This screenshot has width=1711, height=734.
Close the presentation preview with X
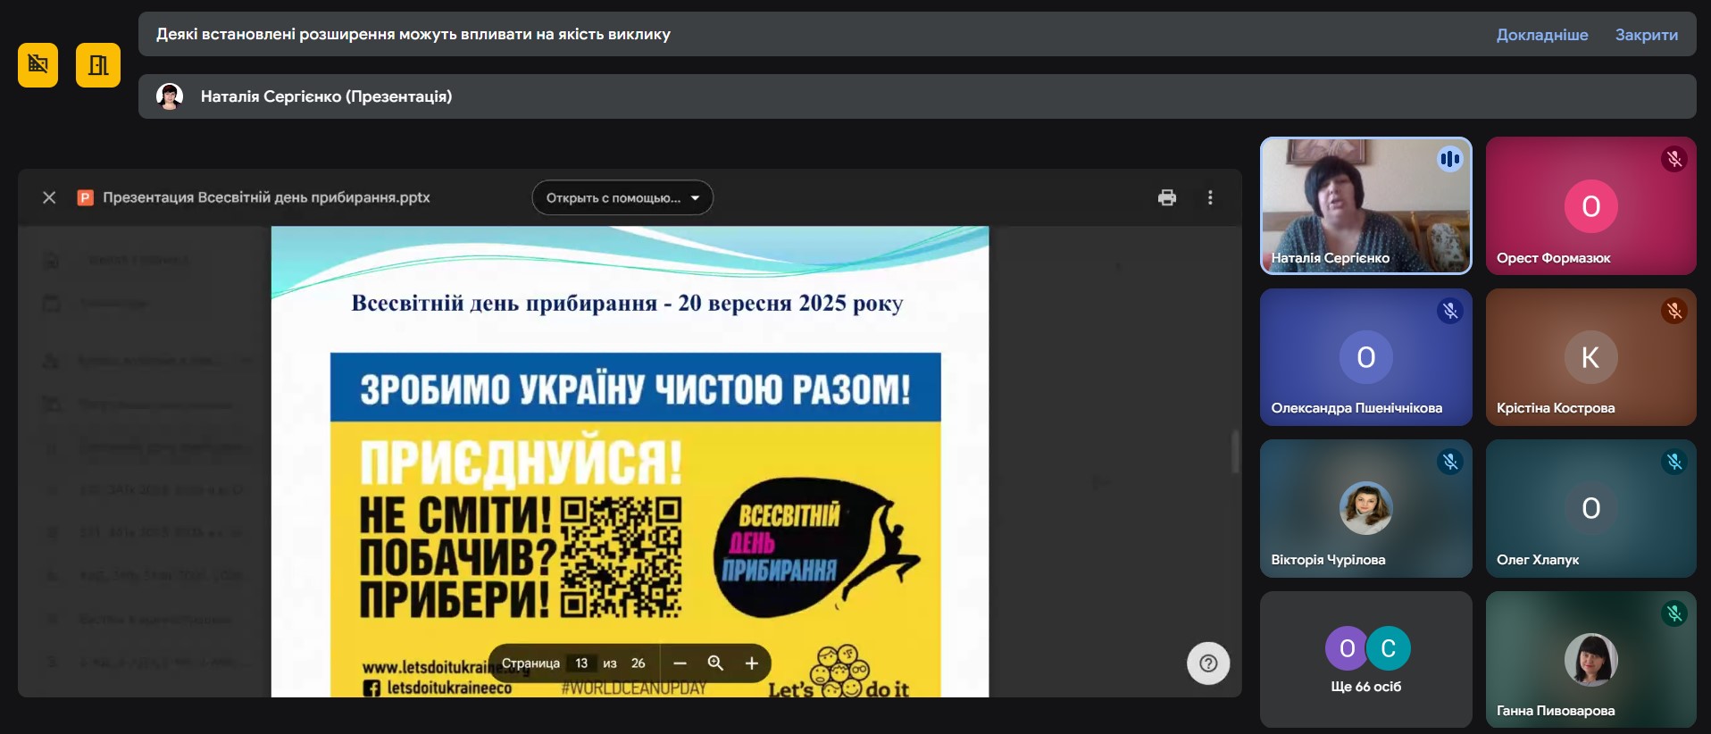(x=49, y=197)
